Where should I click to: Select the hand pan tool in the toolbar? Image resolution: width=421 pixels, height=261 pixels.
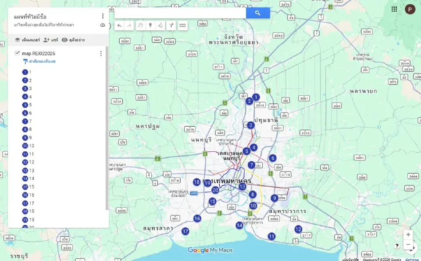coord(140,25)
